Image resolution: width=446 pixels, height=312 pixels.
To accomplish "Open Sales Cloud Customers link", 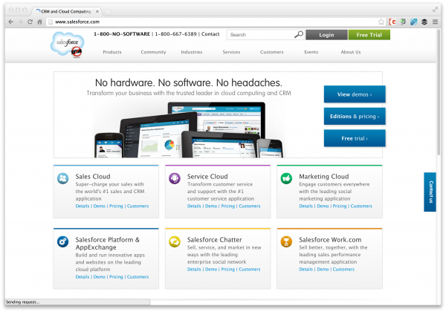I will coord(138,206).
